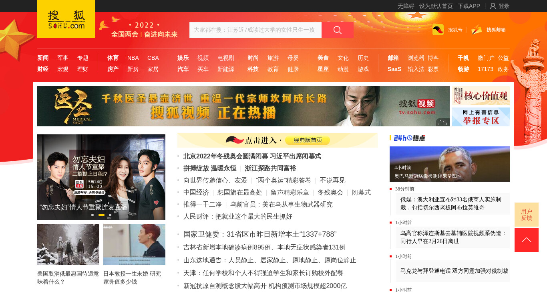Select the first carousel dot indicator

93,215
